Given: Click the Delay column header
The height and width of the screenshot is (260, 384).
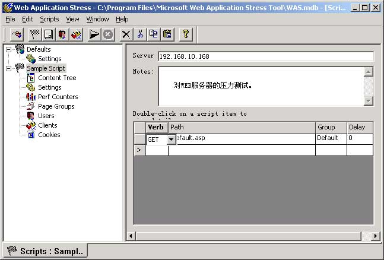Looking at the screenshot, I should [360, 127].
